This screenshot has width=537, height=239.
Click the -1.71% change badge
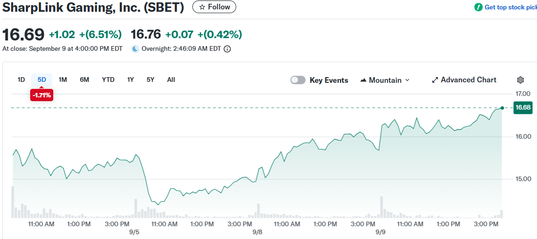click(x=42, y=95)
